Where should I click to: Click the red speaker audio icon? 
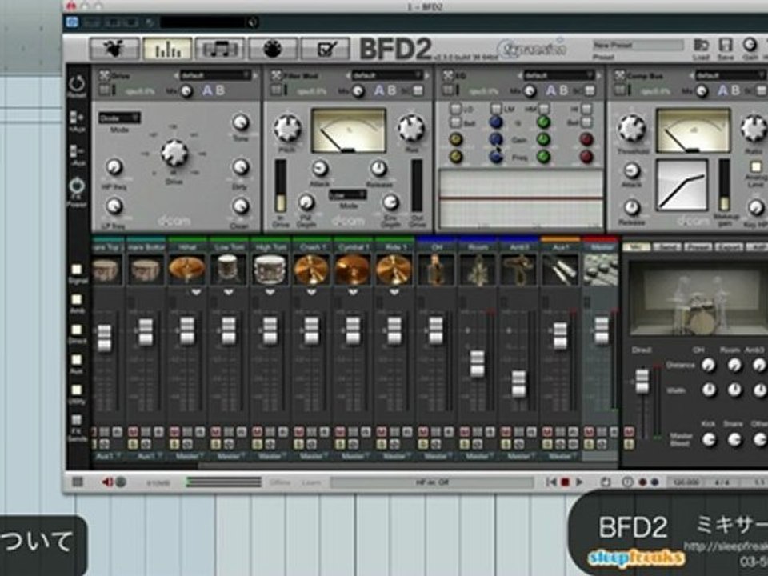pos(107,482)
